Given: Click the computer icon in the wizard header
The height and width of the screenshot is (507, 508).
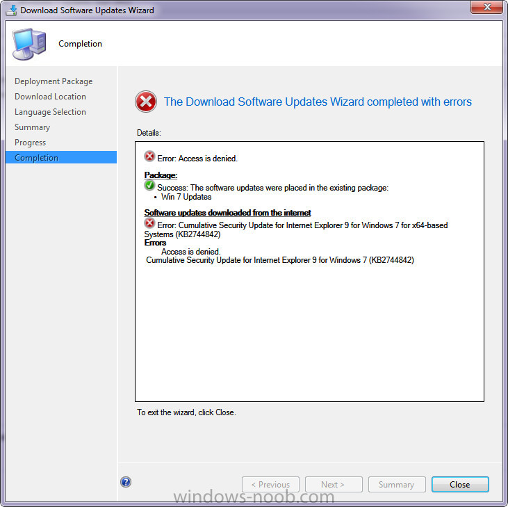Looking at the screenshot, I should 29,44.
